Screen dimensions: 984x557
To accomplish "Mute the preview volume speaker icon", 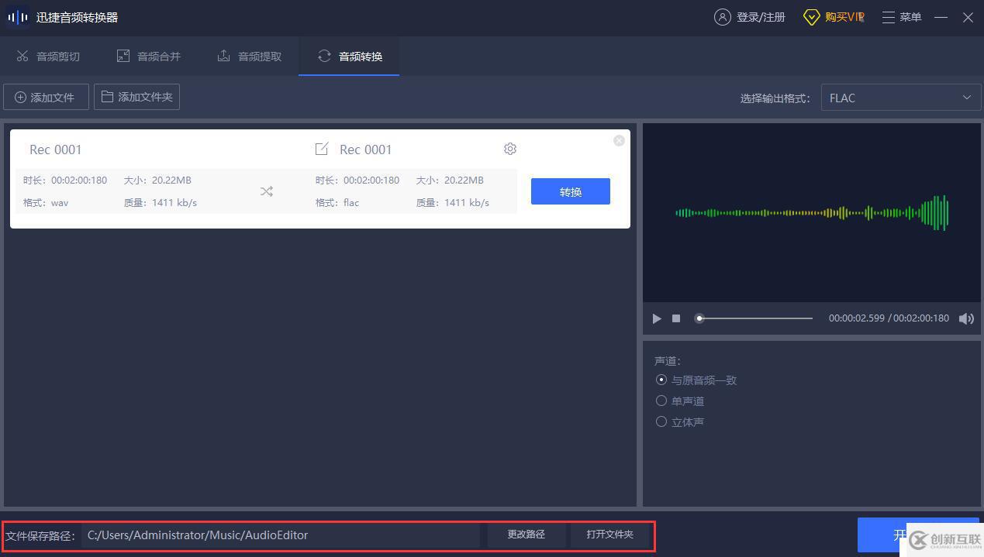I will coord(966,318).
